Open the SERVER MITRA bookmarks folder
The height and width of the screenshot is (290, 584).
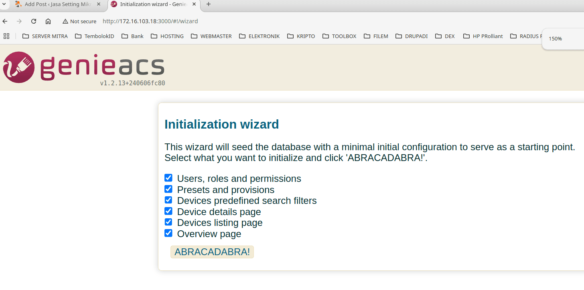point(45,36)
